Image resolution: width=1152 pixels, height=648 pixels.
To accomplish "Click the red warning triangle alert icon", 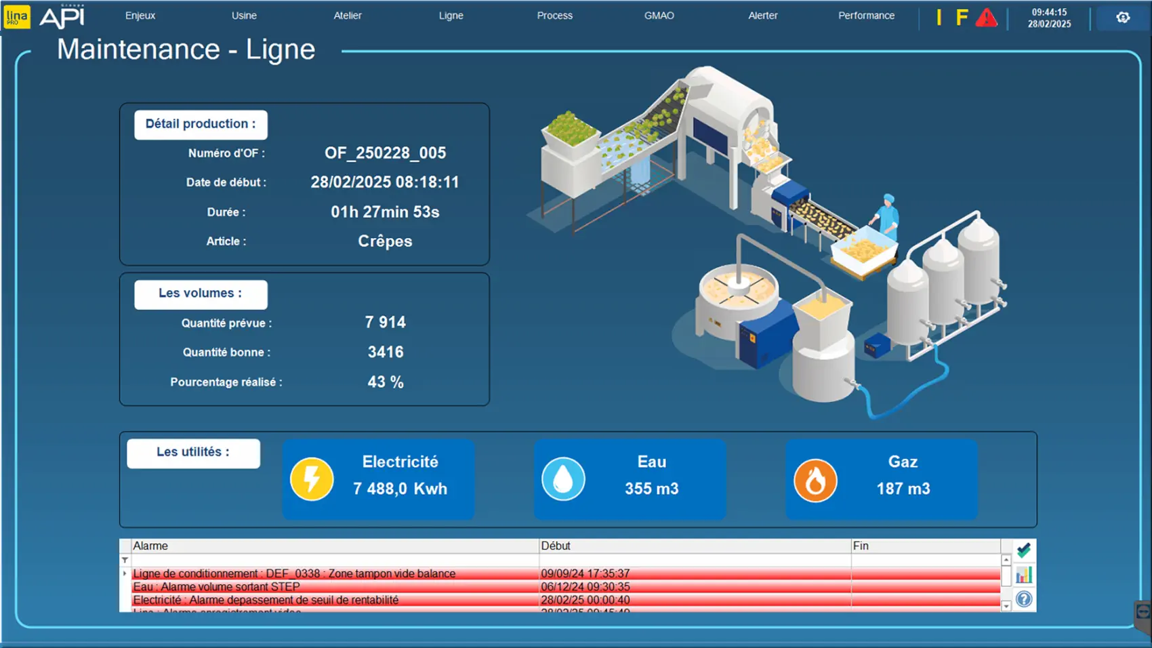I will [x=986, y=18].
